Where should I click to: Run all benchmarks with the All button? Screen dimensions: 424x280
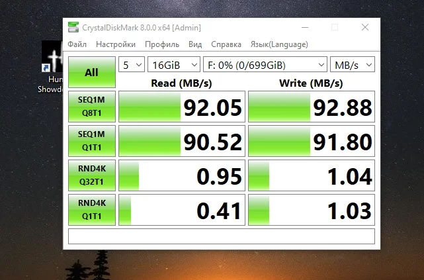[92, 72]
